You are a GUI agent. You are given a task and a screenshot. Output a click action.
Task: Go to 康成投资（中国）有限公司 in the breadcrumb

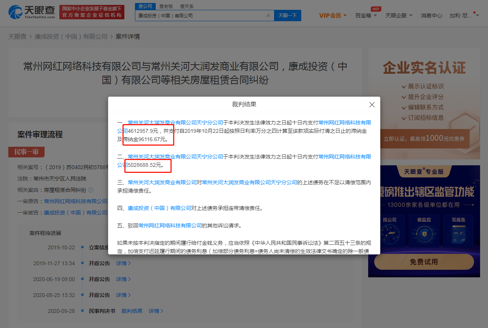pyautogui.click(x=71, y=37)
